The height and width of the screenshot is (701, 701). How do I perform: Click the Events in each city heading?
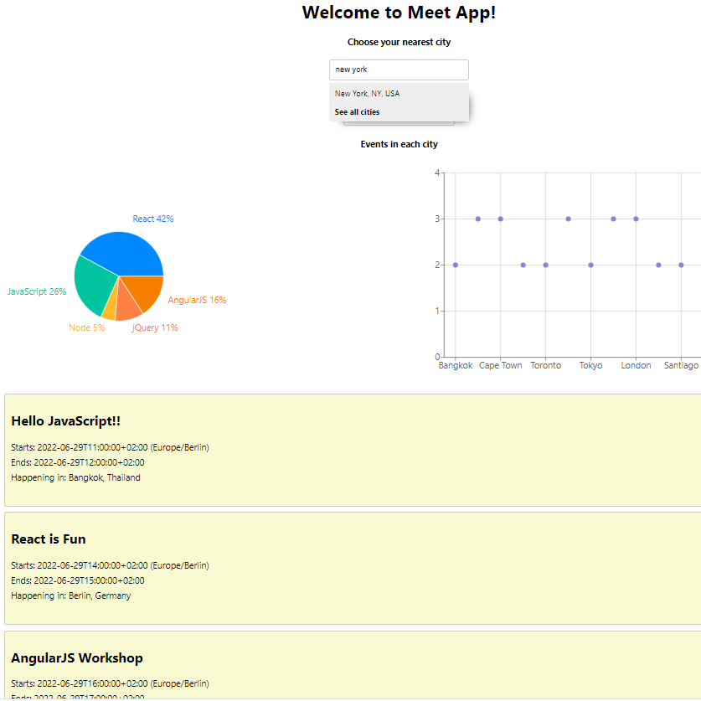399,144
